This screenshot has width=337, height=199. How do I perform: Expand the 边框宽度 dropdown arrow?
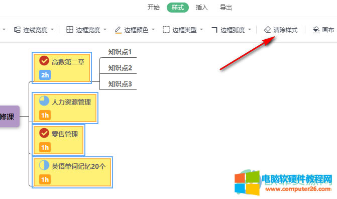(105, 30)
